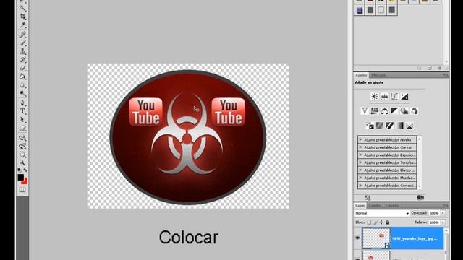Add a Brightness/Contrast adjustment
Viewport: 463px width, 260px height.
pyautogui.click(x=375, y=96)
